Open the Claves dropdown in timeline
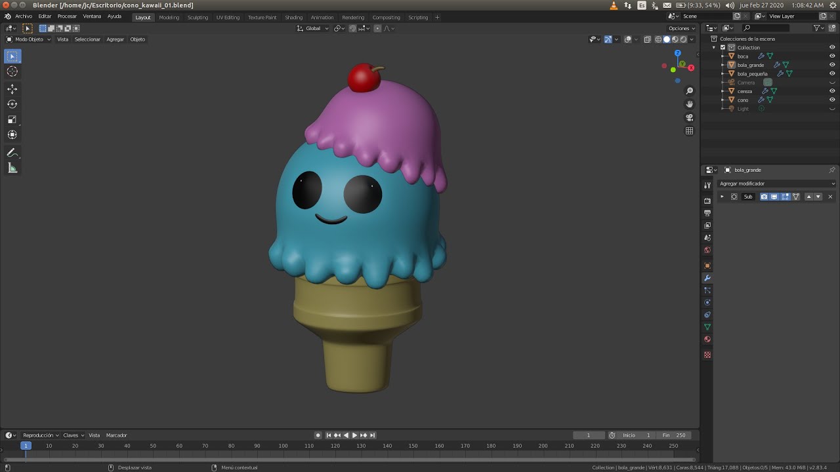The width and height of the screenshot is (840, 472). tap(73, 435)
